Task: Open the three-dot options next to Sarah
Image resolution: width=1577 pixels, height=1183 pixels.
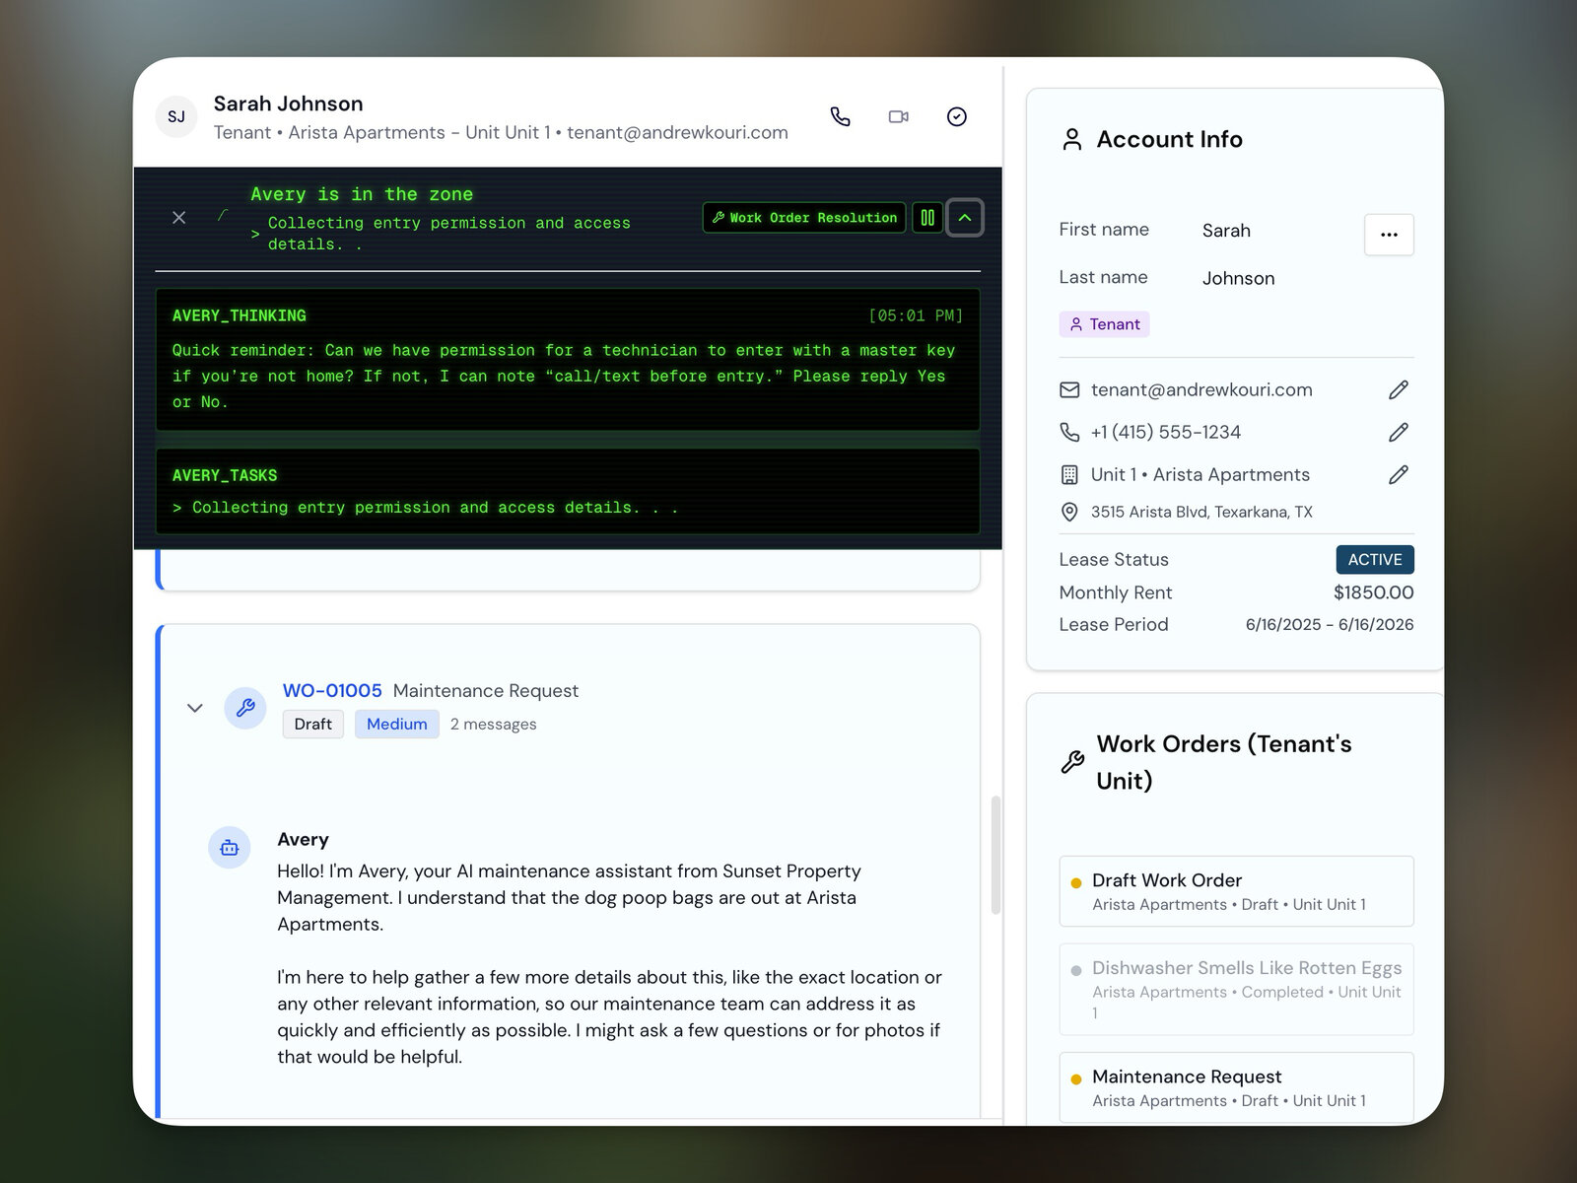Action: pyautogui.click(x=1389, y=235)
